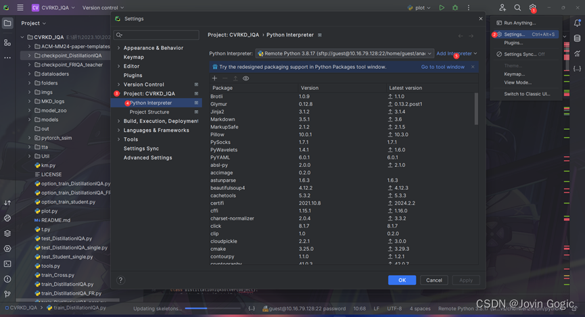The image size is (585, 317).
Task: Click the Settings dialog help icon
Action: (x=120, y=280)
